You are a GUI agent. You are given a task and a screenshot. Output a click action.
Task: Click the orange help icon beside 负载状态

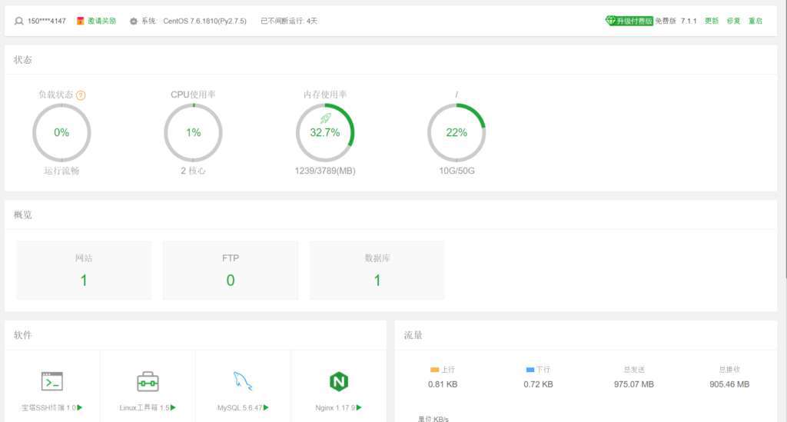[x=81, y=95]
